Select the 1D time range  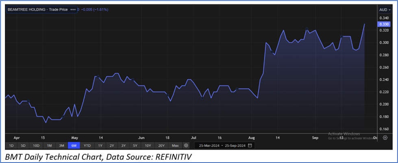click(x=11, y=145)
